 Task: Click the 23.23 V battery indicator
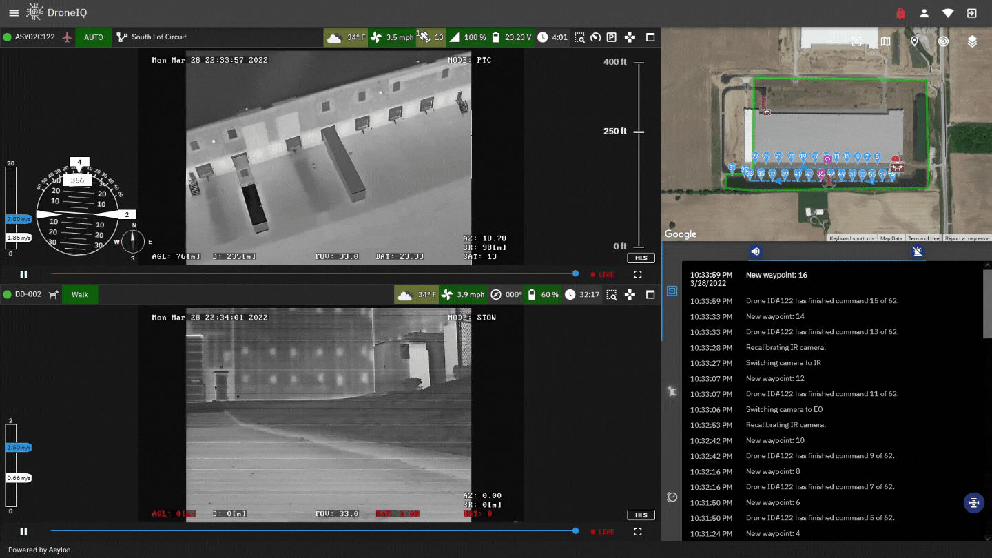[511, 37]
